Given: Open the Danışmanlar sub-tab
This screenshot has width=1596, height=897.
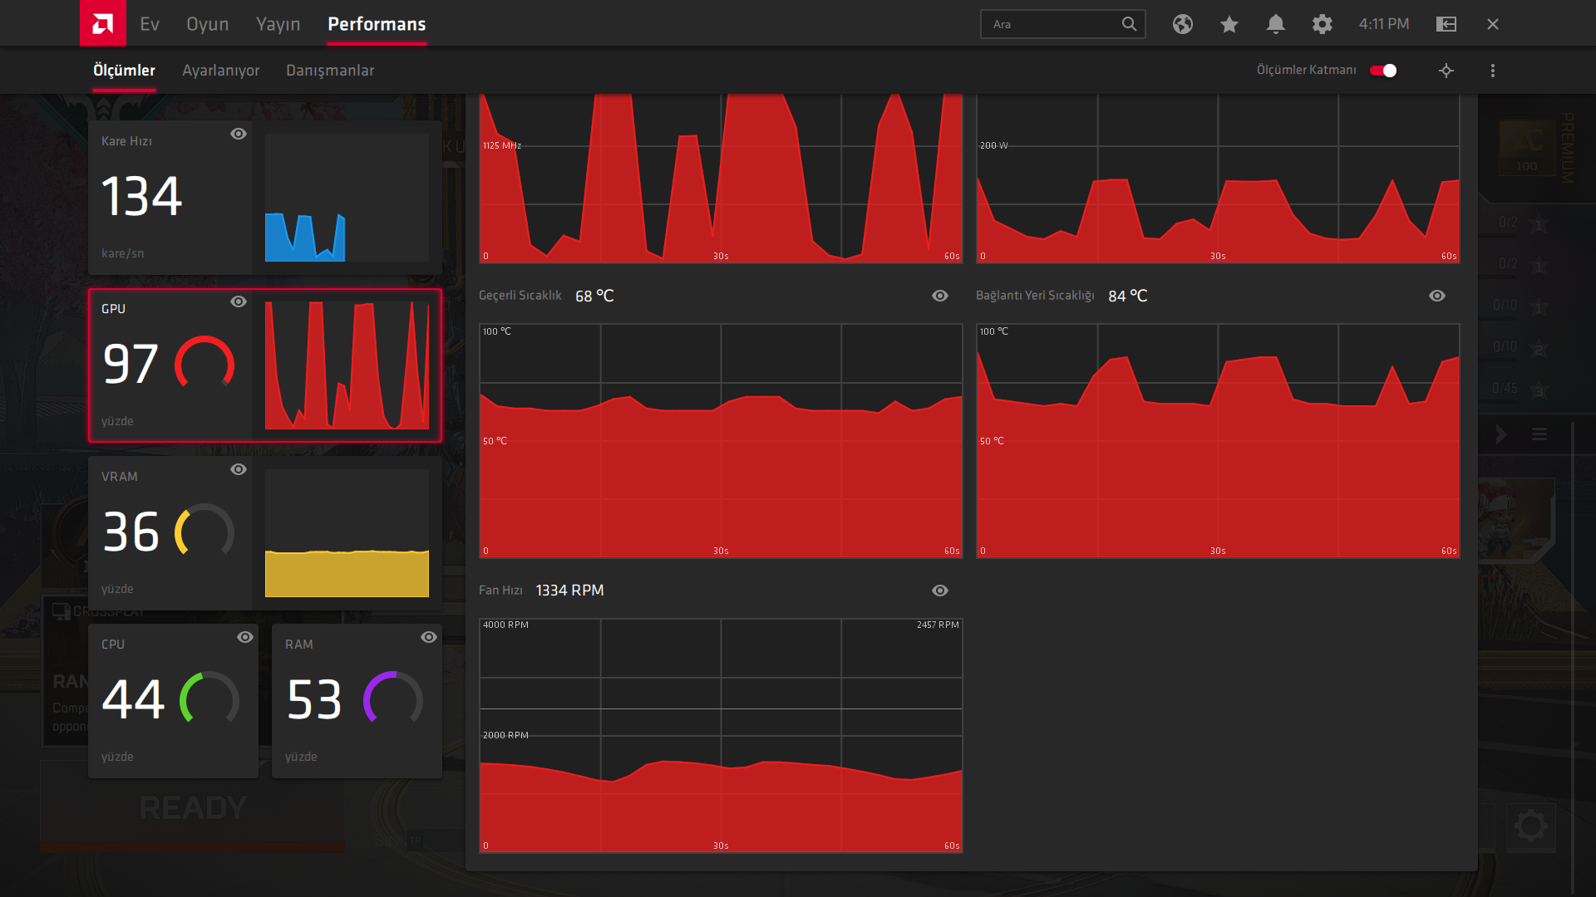Looking at the screenshot, I should 330,71.
